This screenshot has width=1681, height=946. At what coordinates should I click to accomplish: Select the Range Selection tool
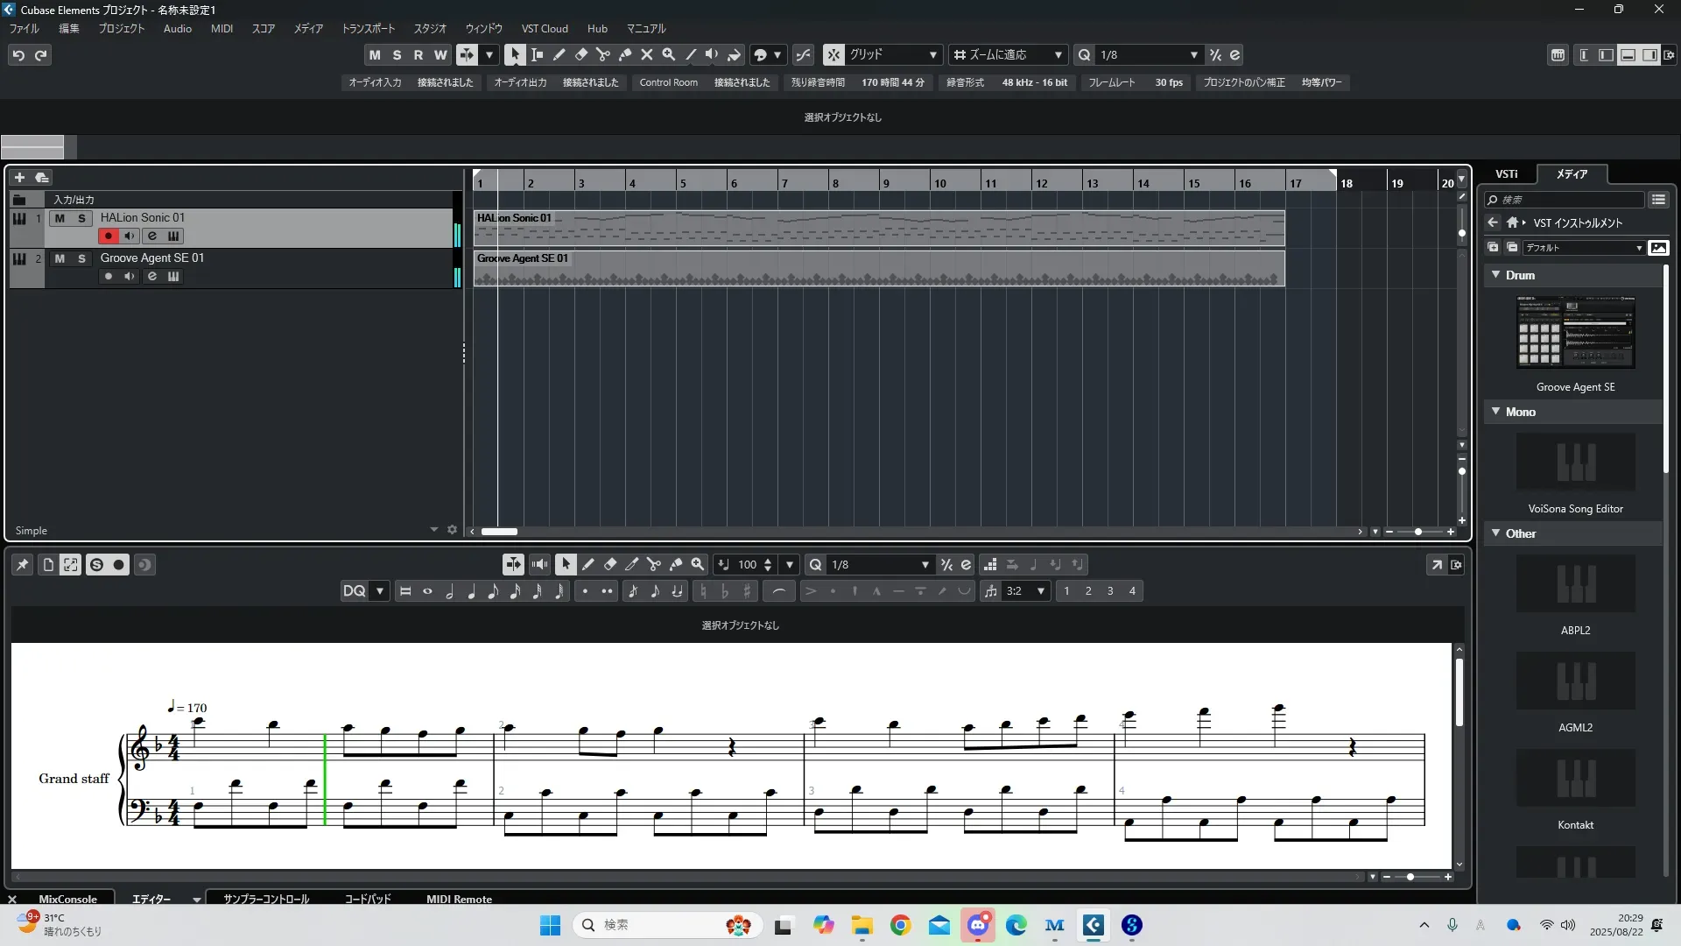click(x=537, y=54)
